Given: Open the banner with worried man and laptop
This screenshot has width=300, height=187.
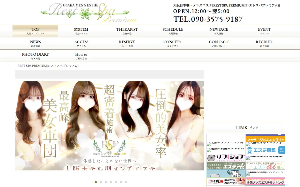Looking at the screenshot, I should click(226, 174).
